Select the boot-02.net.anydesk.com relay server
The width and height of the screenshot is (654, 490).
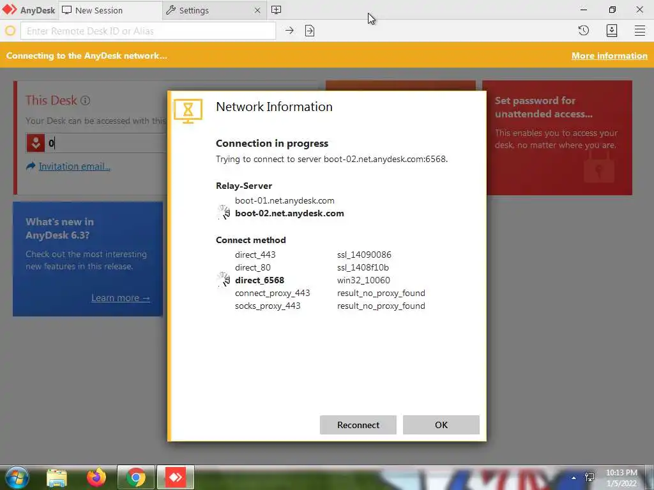click(289, 213)
